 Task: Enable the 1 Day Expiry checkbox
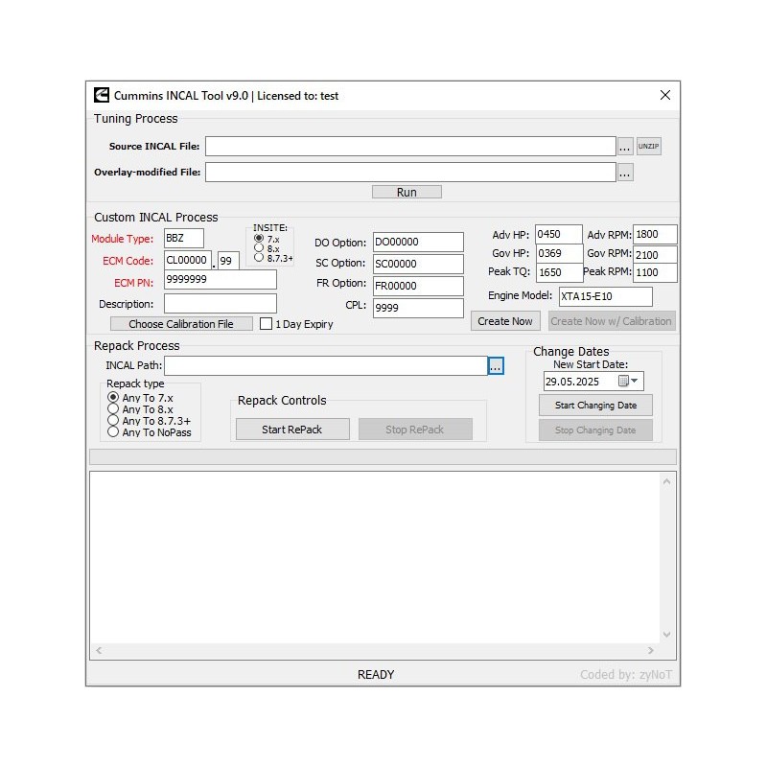coord(266,324)
